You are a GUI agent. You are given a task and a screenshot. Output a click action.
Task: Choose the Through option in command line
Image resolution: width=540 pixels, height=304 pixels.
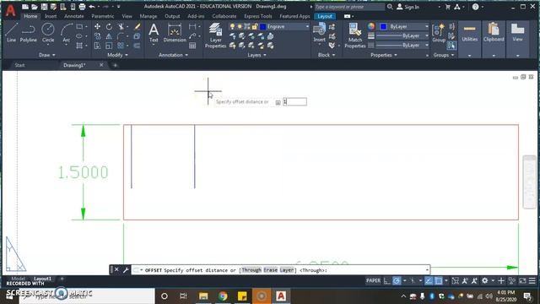click(x=251, y=270)
